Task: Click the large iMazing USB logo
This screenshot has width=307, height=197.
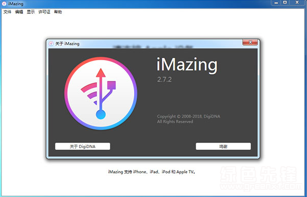Action: point(101,94)
